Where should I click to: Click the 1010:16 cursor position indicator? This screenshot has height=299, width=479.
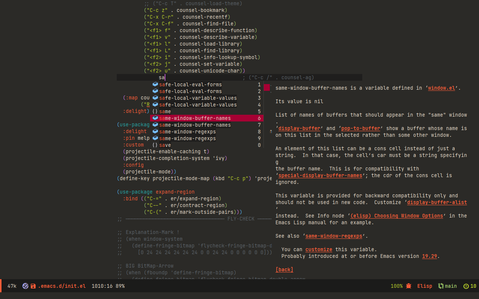[102, 286]
